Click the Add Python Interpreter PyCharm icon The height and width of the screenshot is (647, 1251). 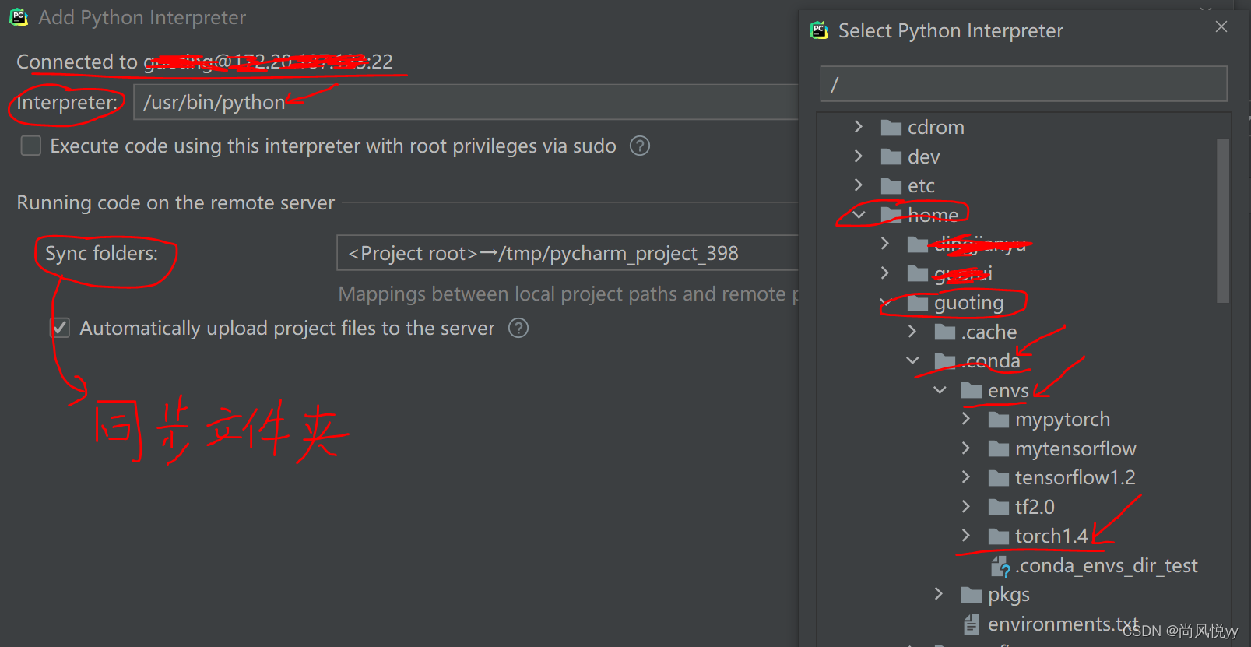(19, 17)
